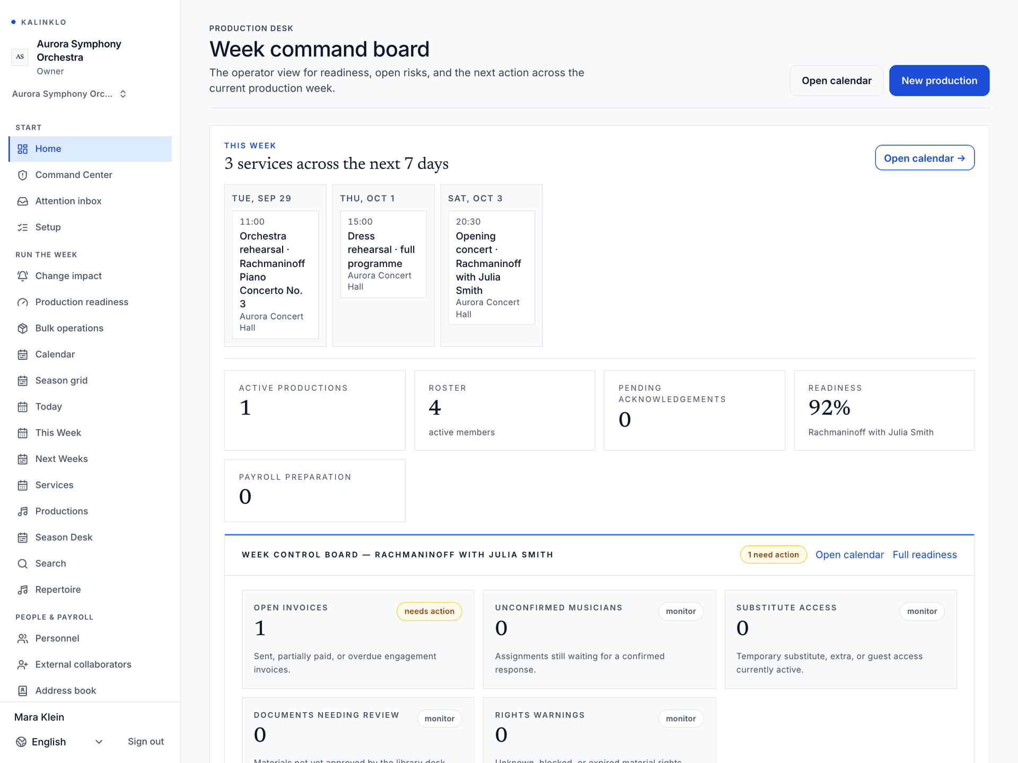The height and width of the screenshot is (763, 1018).
Task: Open Full readiness link
Action: (925, 555)
